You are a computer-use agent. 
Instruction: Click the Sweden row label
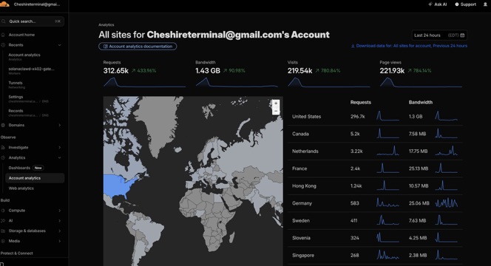(301, 221)
